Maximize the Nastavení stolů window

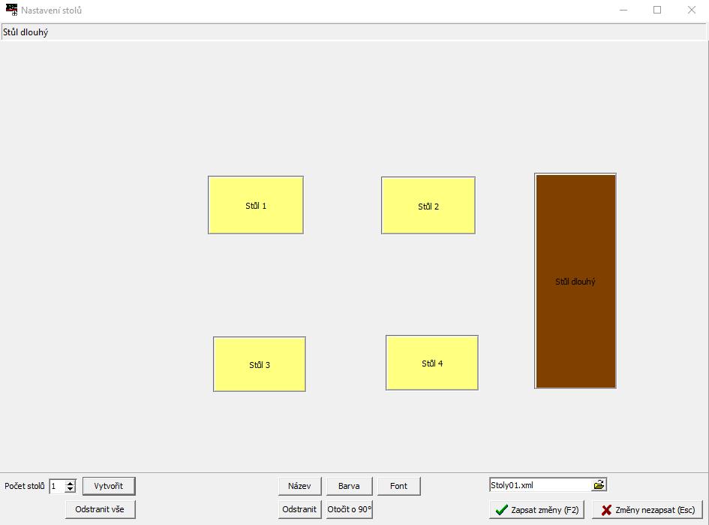(x=657, y=10)
